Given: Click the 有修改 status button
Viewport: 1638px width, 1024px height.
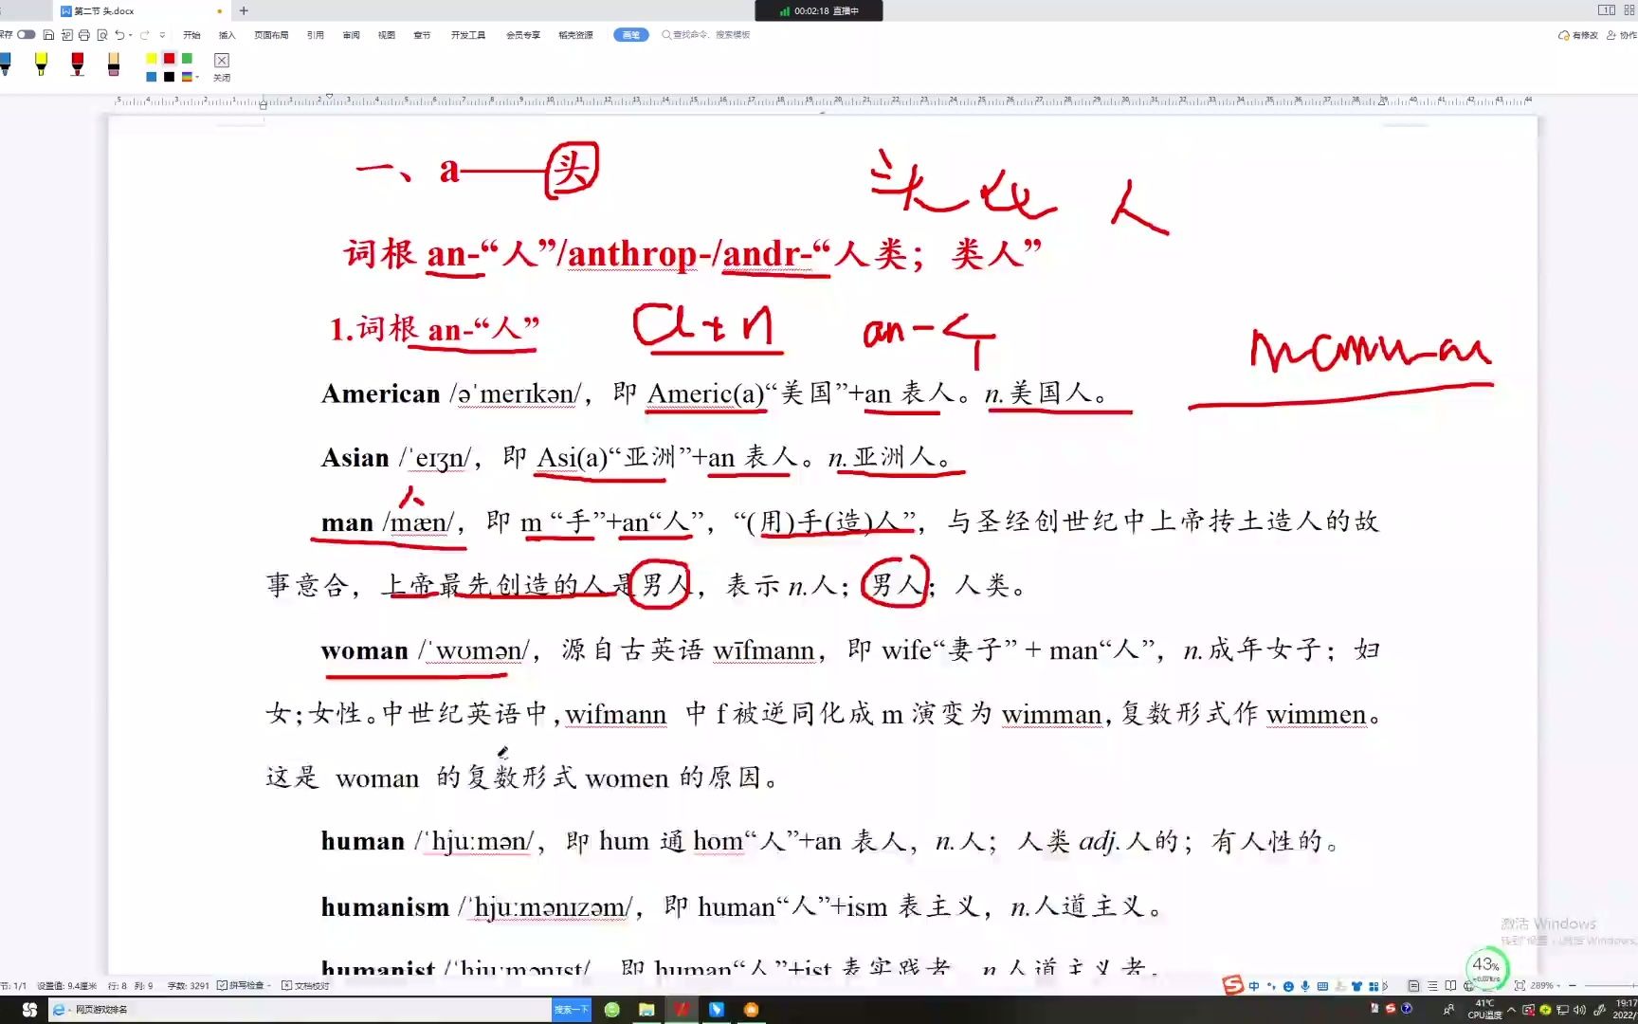Looking at the screenshot, I should point(1578,35).
